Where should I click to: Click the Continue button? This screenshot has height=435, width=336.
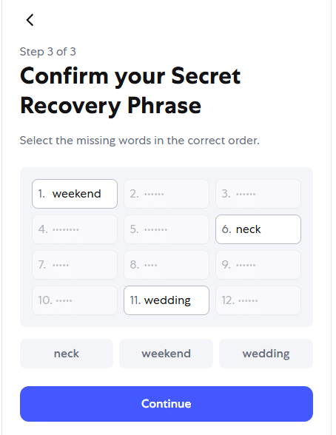(x=167, y=404)
